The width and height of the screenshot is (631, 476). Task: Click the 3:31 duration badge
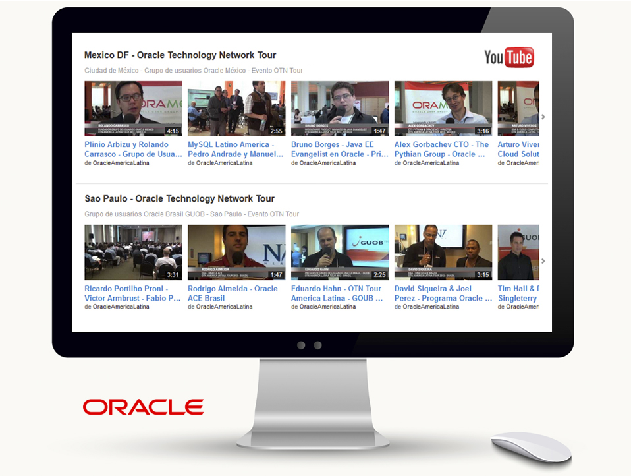pos(173,275)
